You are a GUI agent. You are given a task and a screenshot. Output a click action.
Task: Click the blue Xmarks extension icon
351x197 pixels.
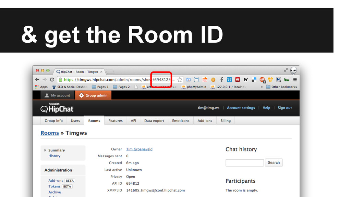[x=229, y=79]
